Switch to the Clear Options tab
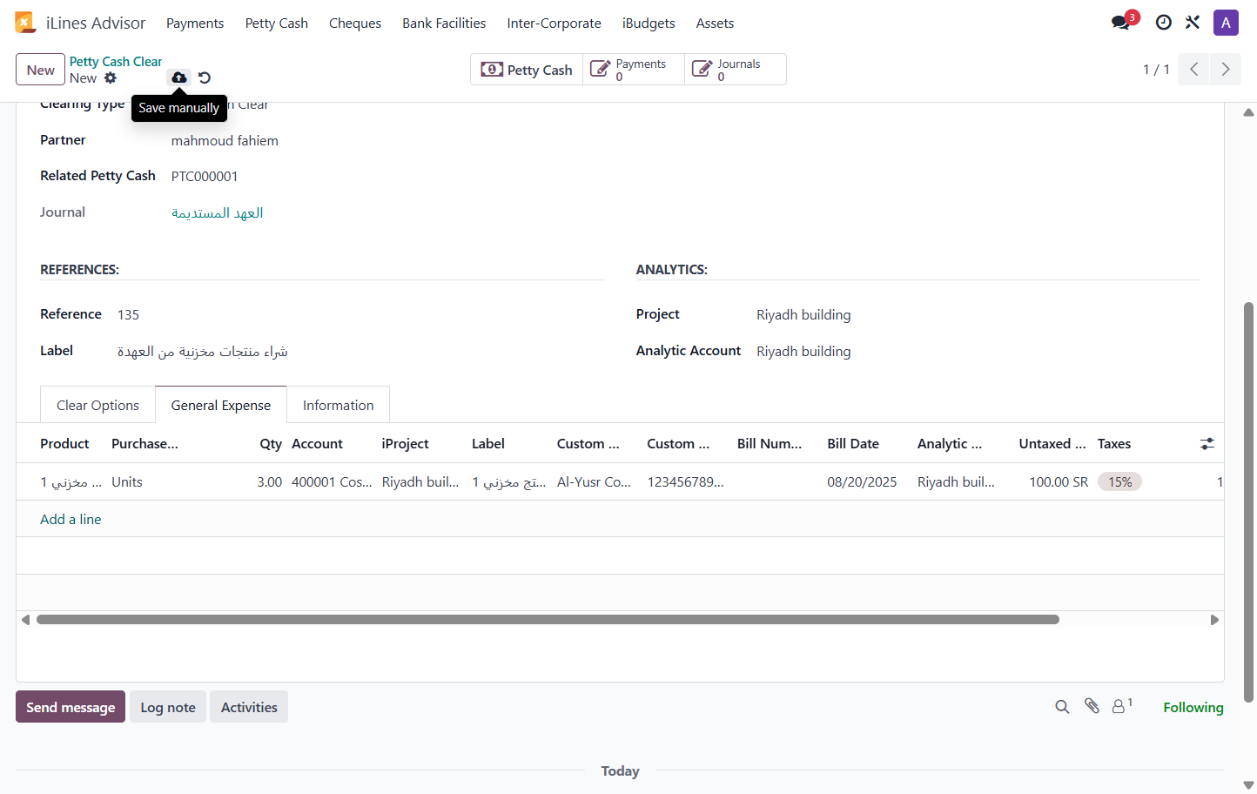The image size is (1257, 794). click(97, 405)
